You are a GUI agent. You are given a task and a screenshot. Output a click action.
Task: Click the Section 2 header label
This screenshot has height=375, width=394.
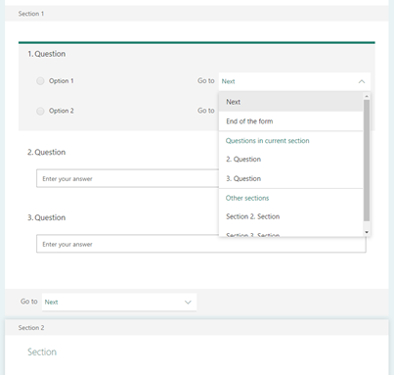tap(31, 328)
